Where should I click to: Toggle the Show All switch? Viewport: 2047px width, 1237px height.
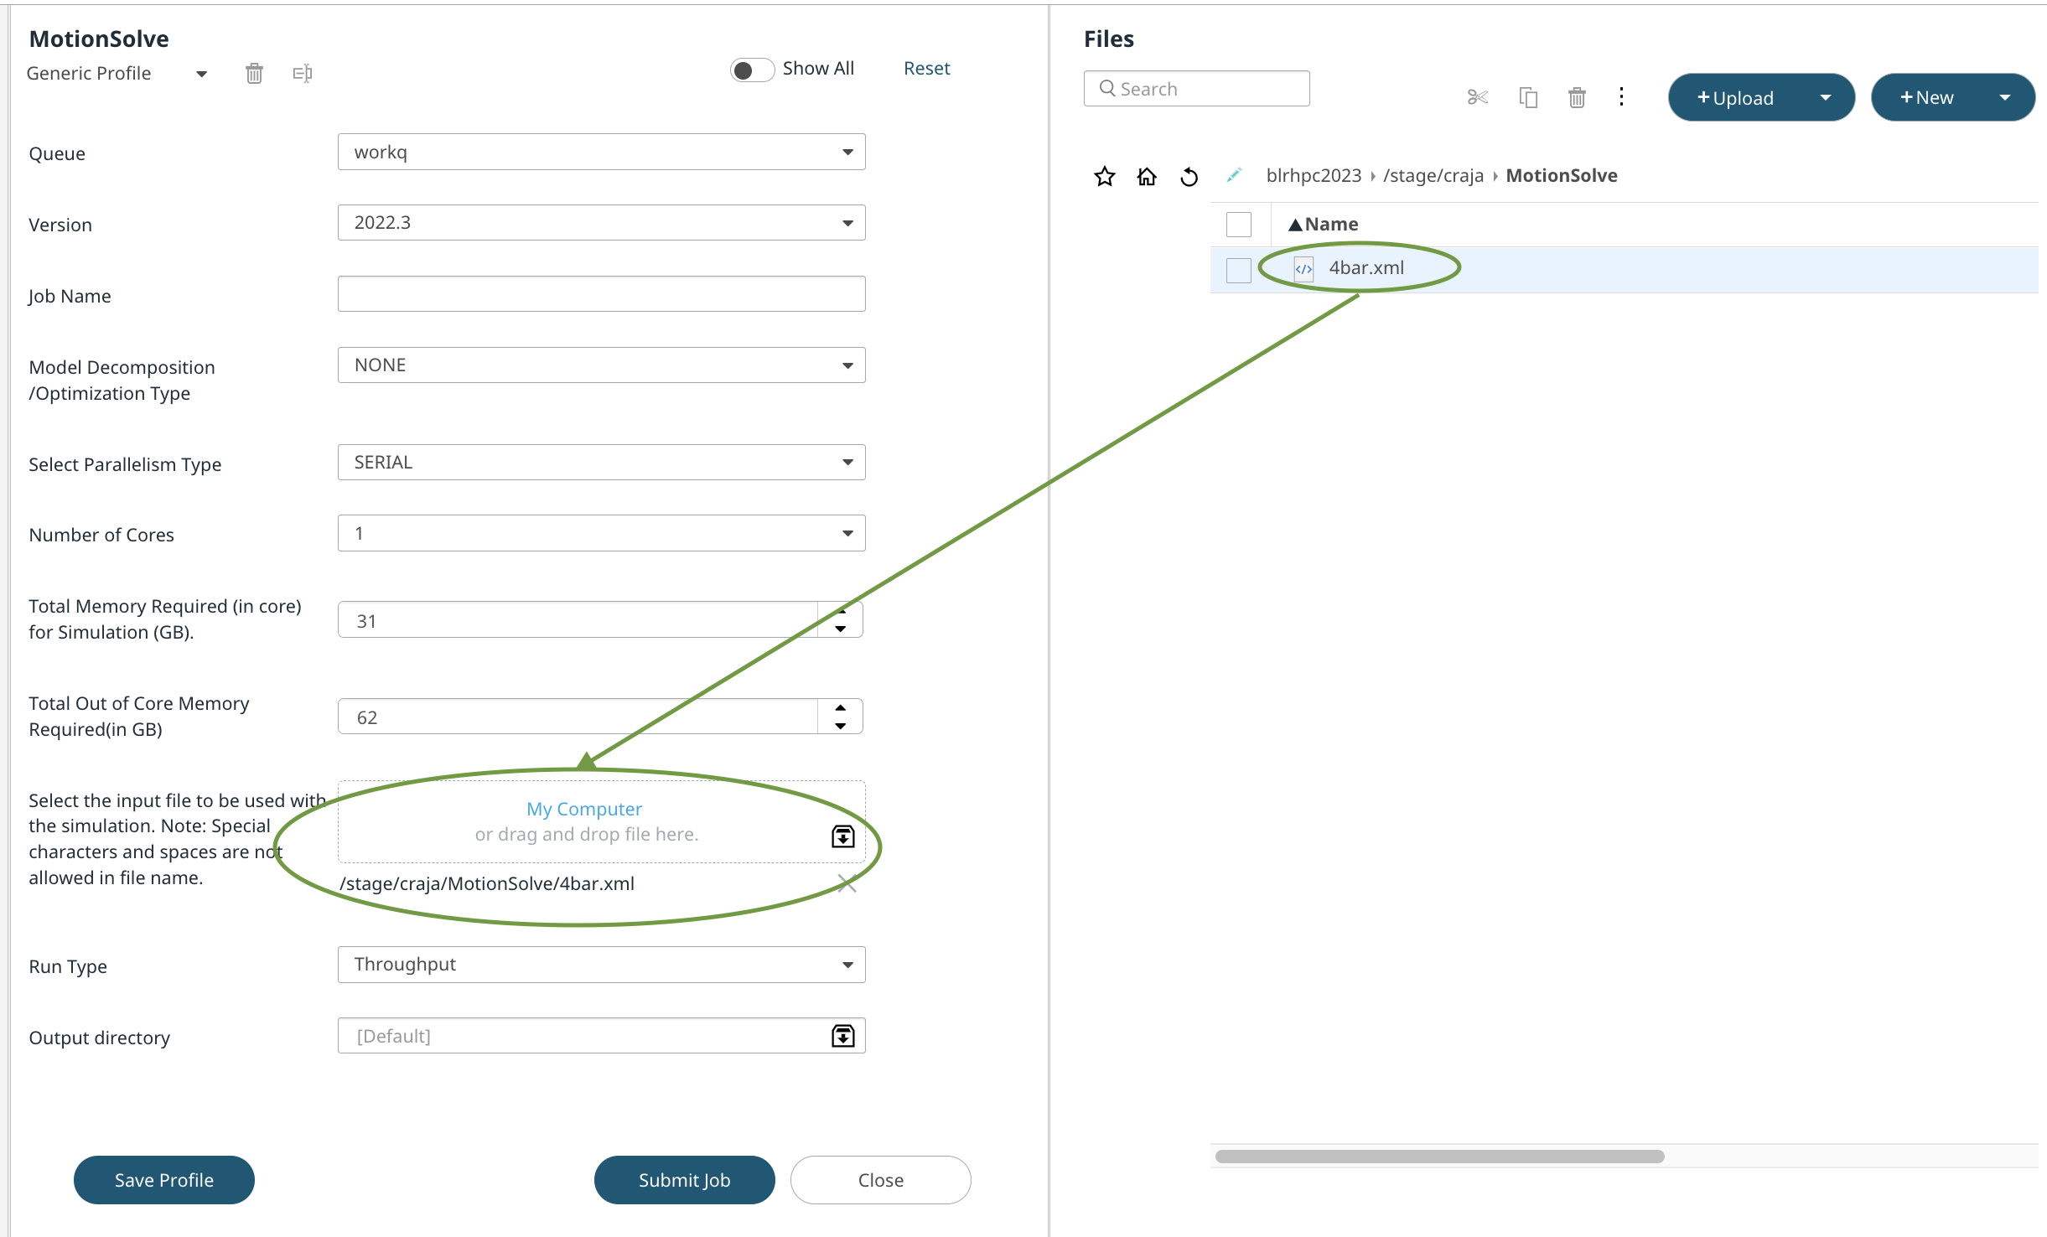click(751, 70)
